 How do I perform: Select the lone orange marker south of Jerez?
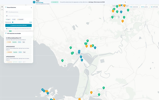[123, 21]
